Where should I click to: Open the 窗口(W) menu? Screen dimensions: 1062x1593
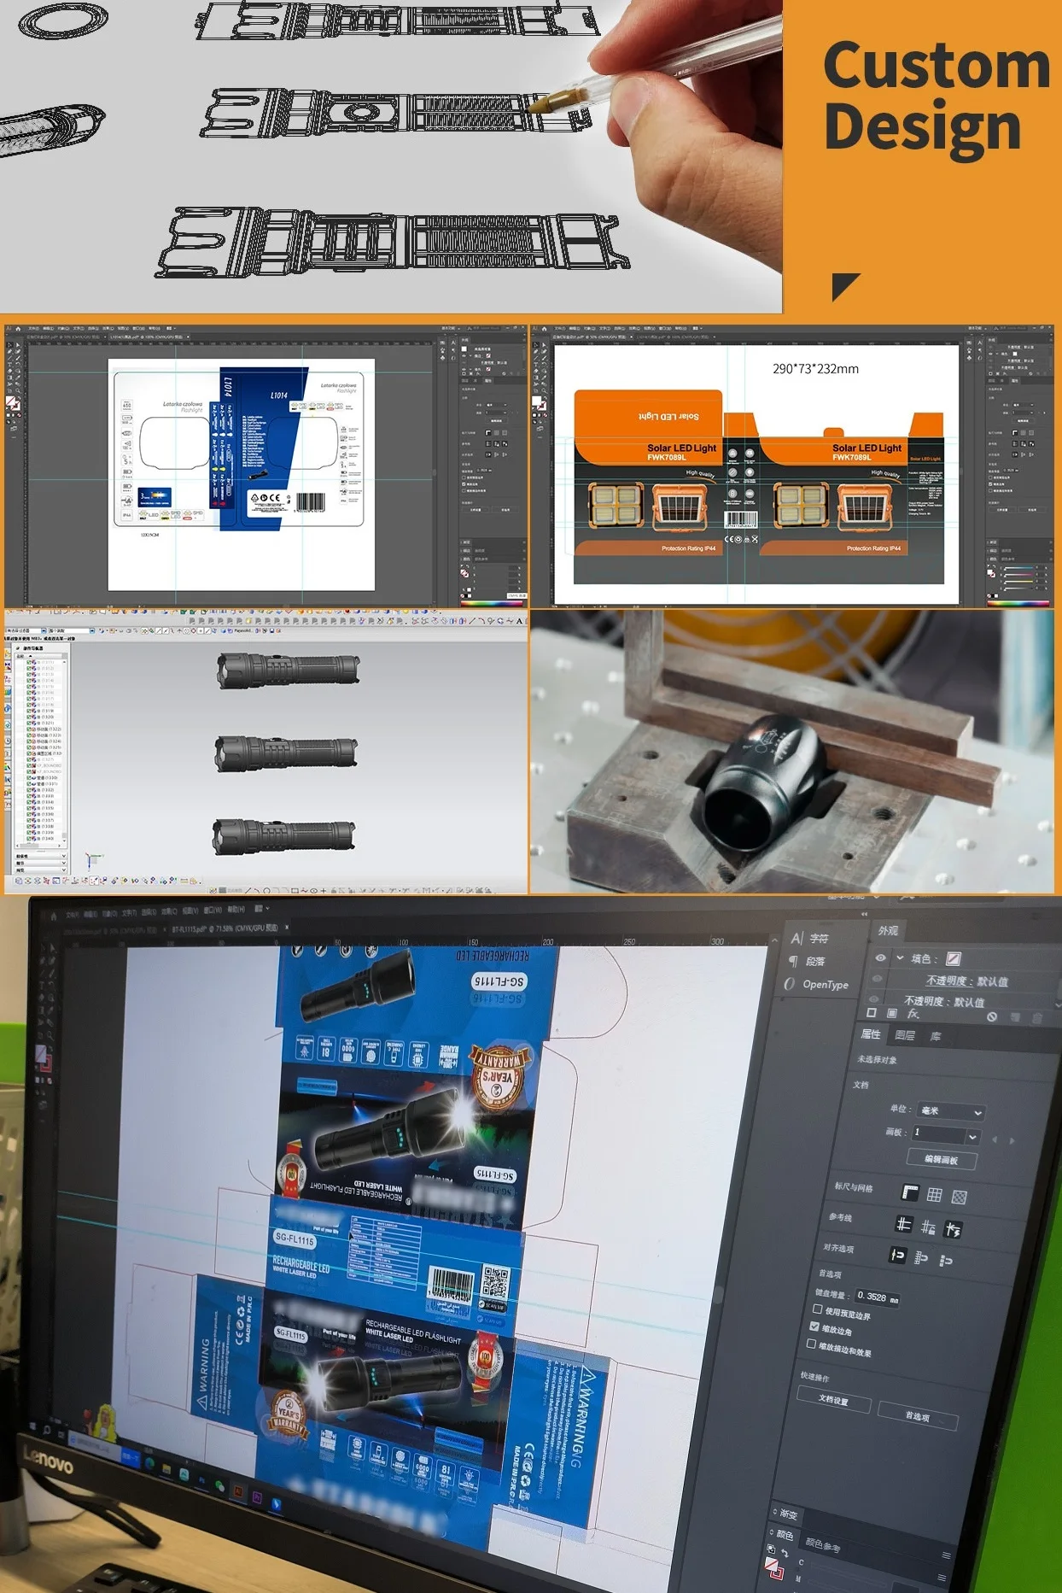tap(212, 910)
